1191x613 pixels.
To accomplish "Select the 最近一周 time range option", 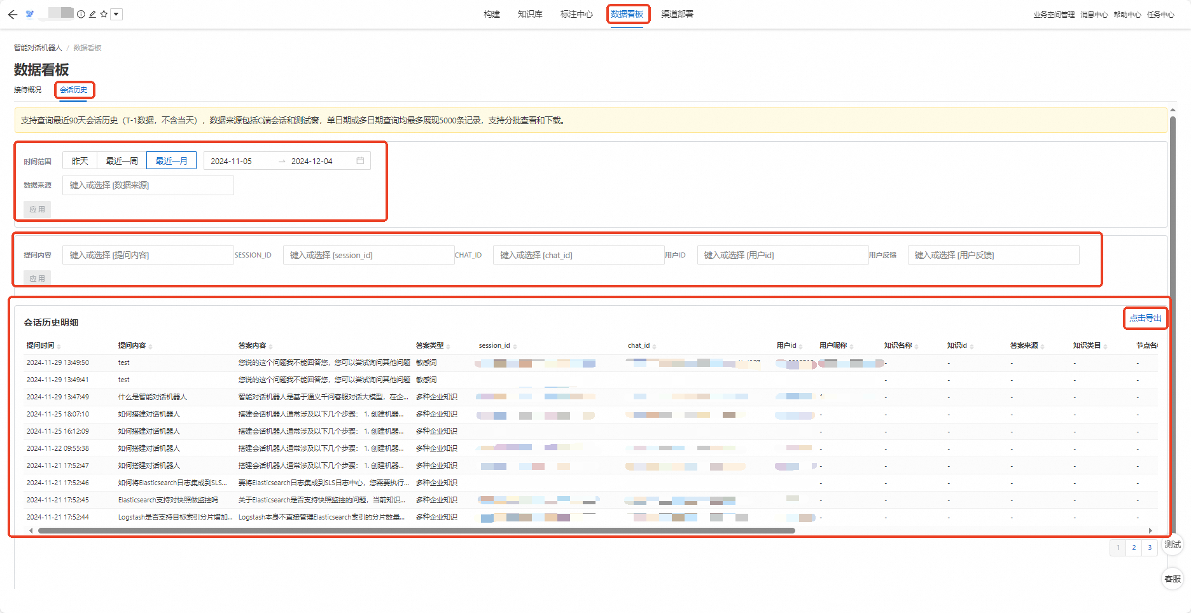I will pyautogui.click(x=122, y=161).
